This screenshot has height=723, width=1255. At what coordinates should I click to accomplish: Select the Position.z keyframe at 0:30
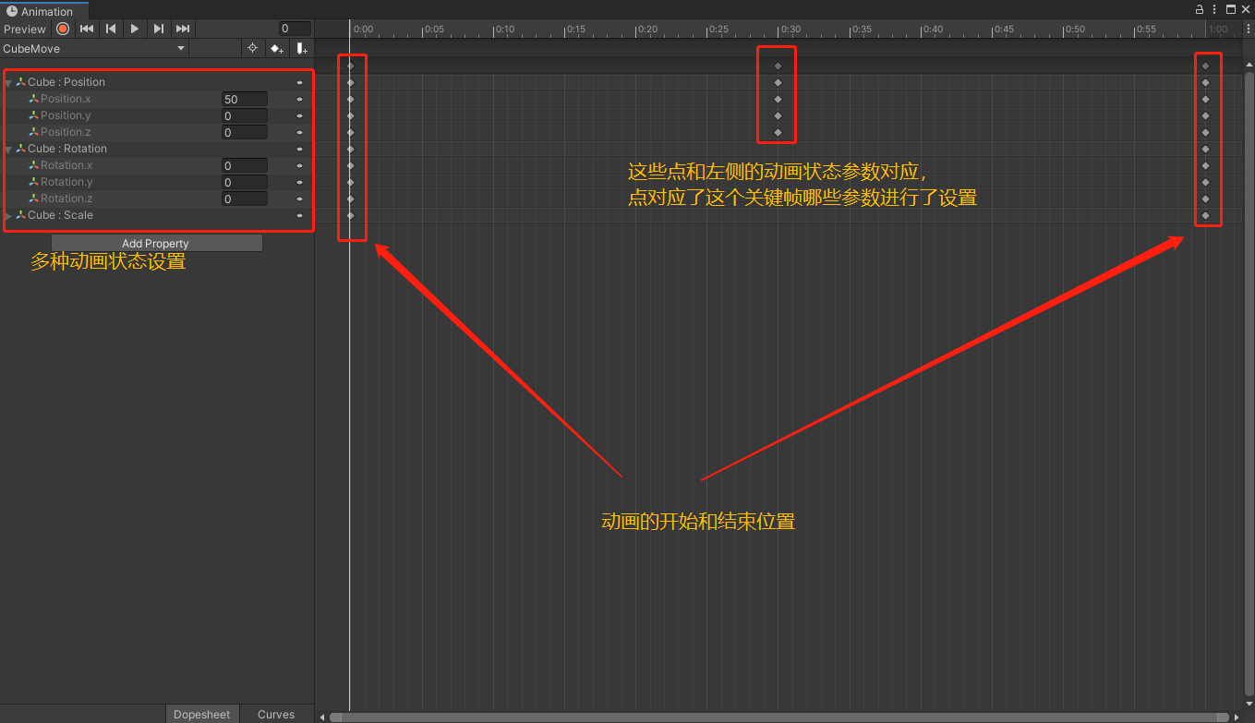[778, 132]
